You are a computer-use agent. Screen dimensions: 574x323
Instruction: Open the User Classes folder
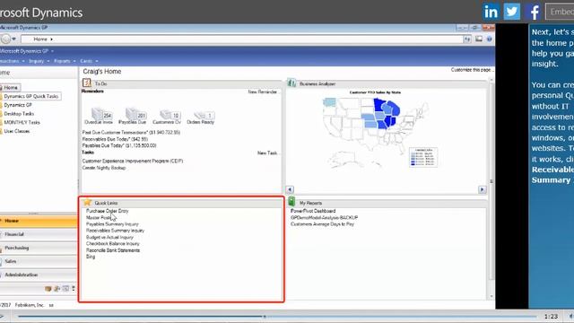16,131
